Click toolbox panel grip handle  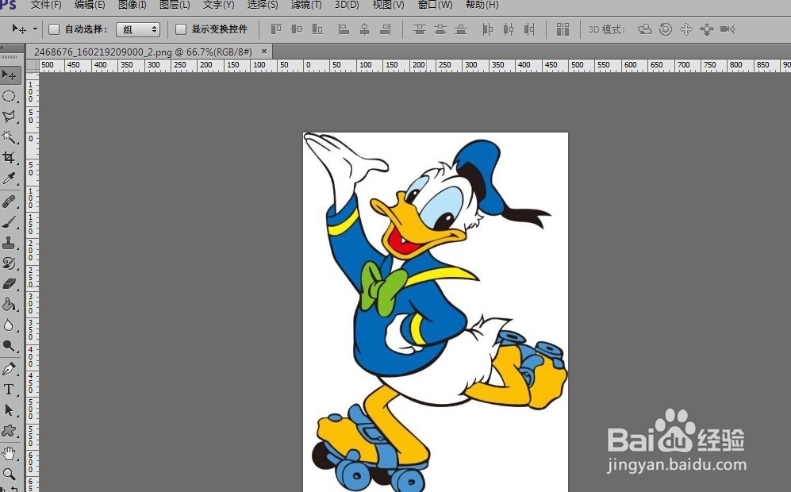(x=10, y=57)
